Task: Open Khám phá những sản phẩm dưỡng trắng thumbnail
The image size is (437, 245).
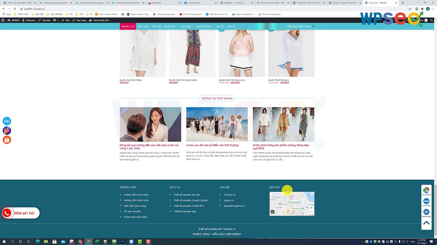Action: tap(283, 124)
